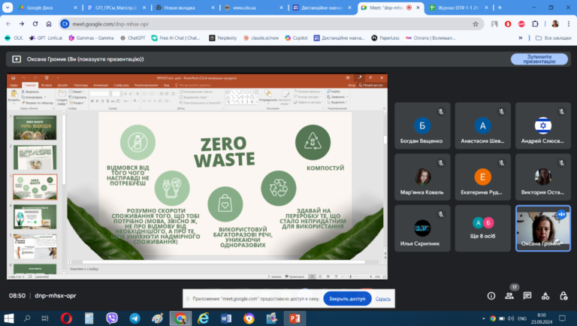Open a new browser tab with plus
577x326 pixels.
tap(500, 8)
